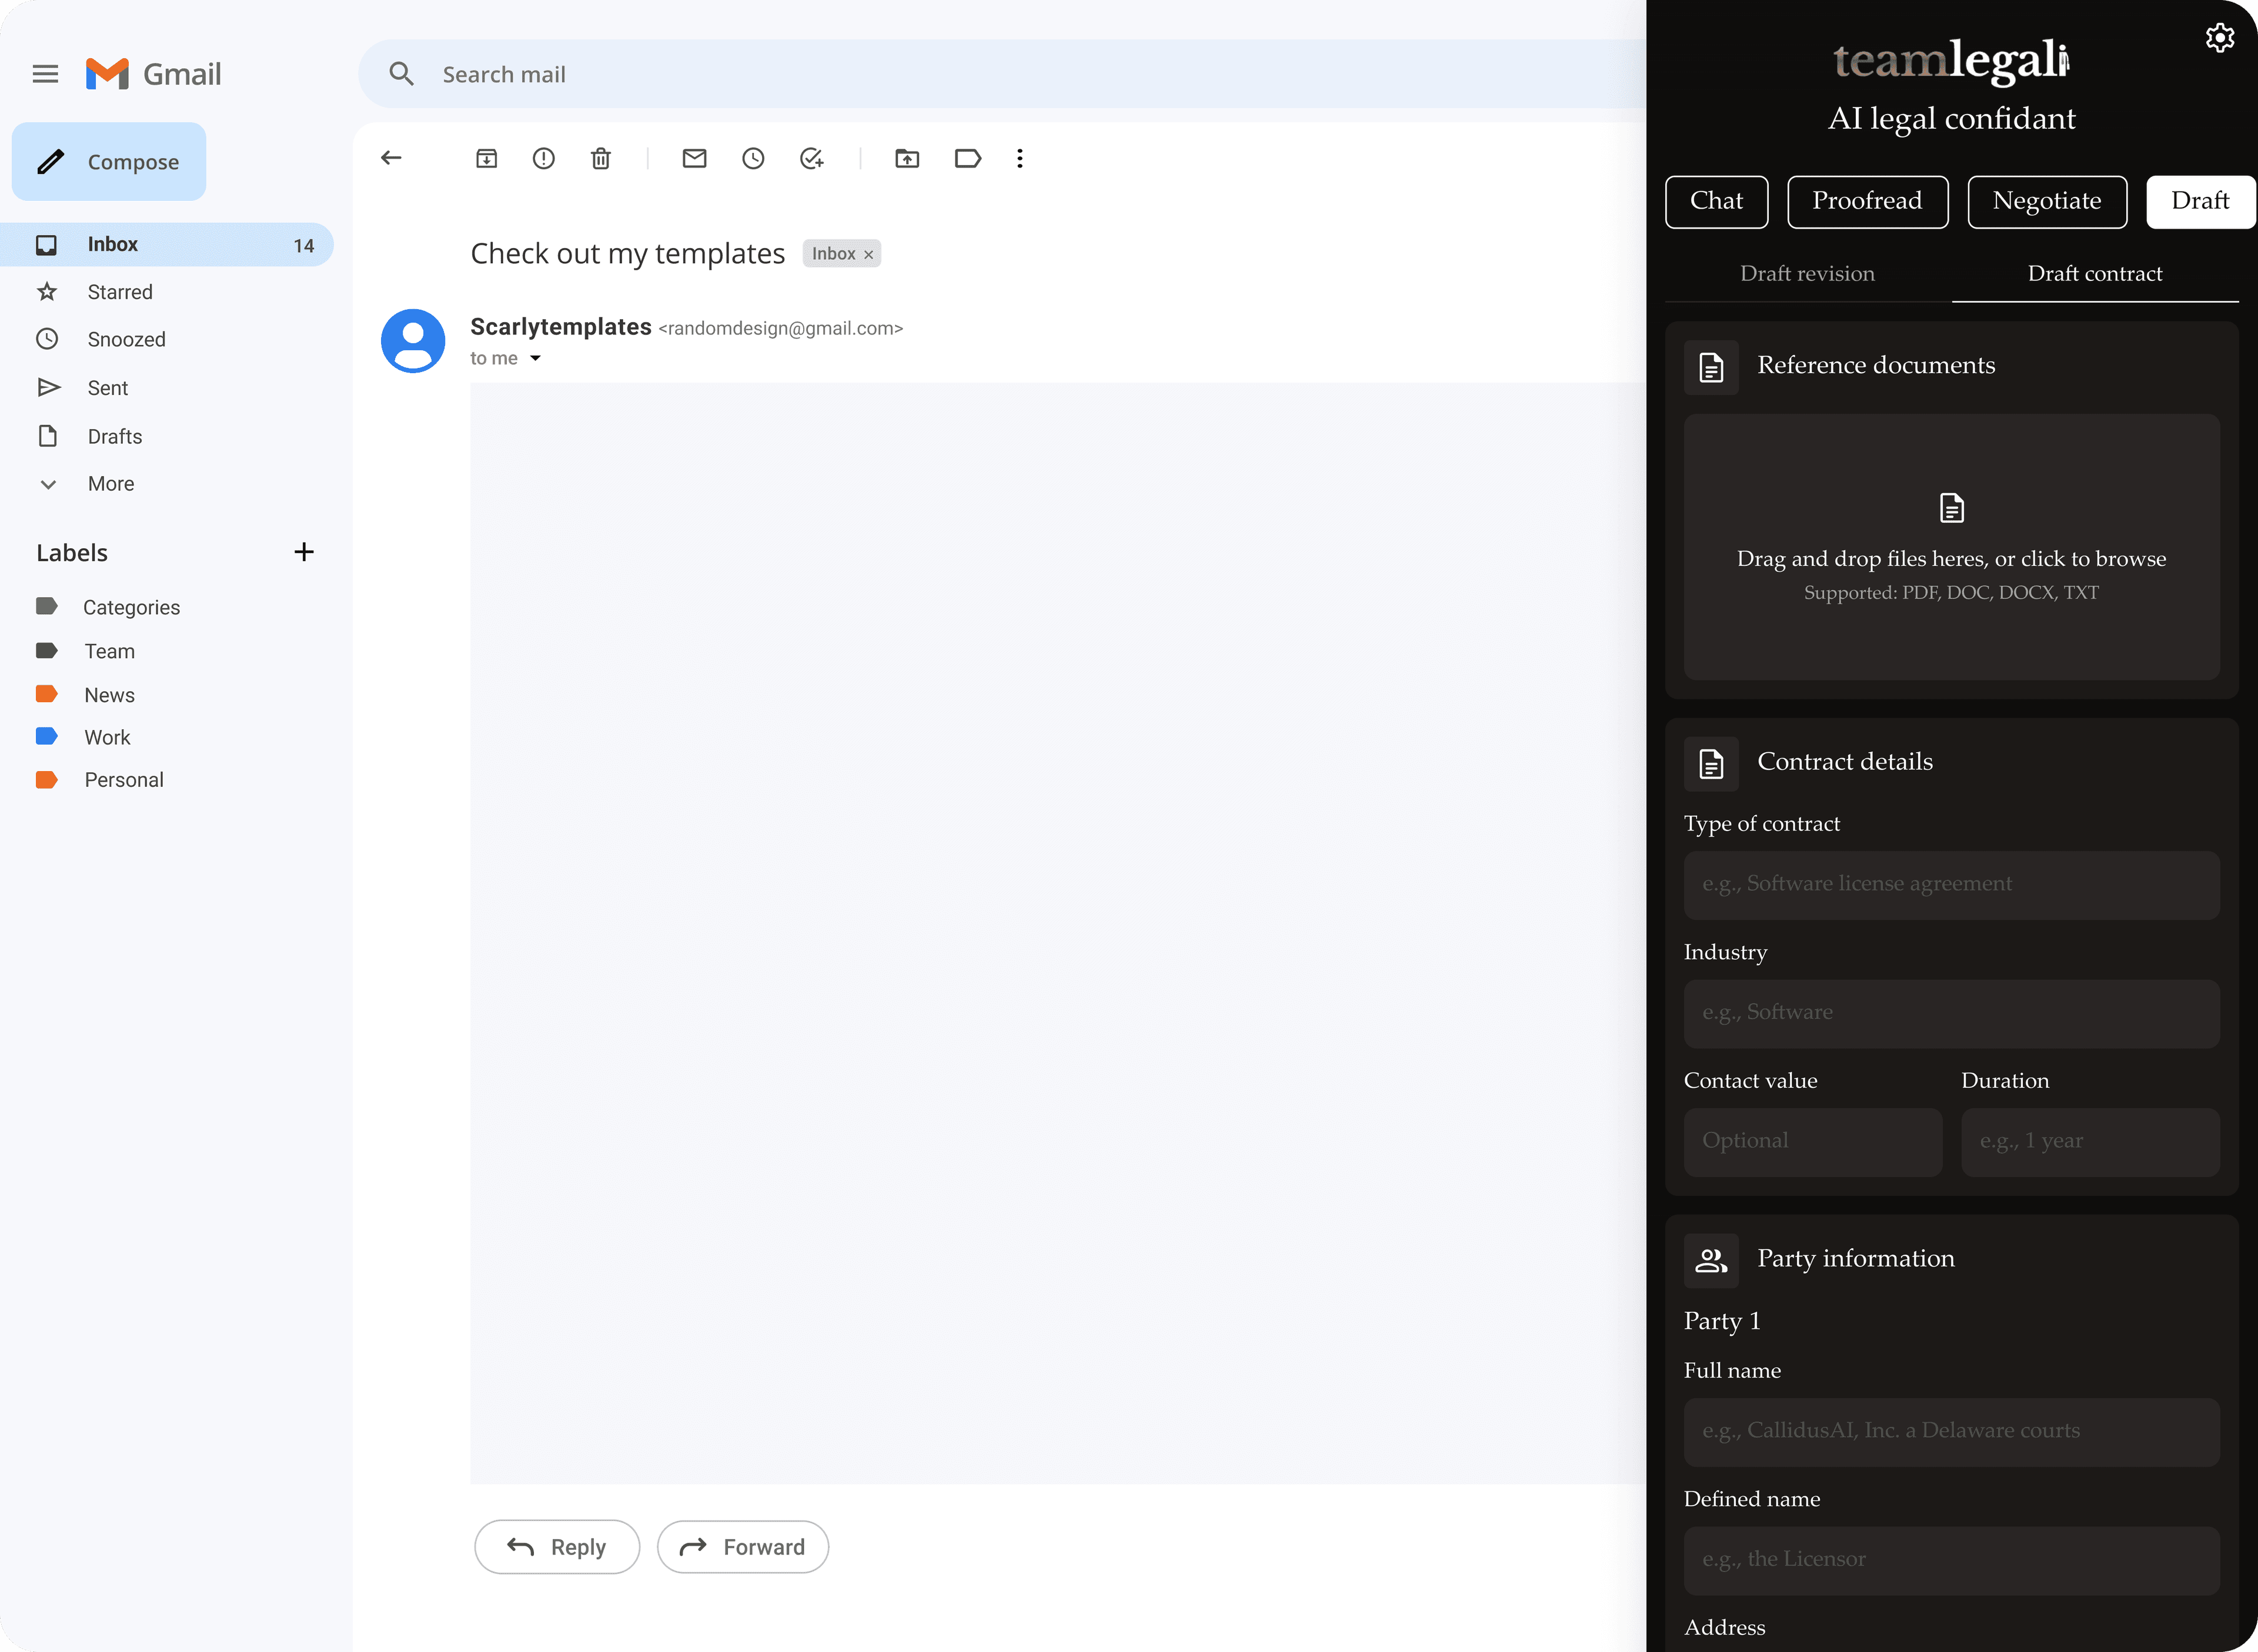Collapse the More labels section
The height and width of the screenshot is (1652, 2258).
point(49,483)
